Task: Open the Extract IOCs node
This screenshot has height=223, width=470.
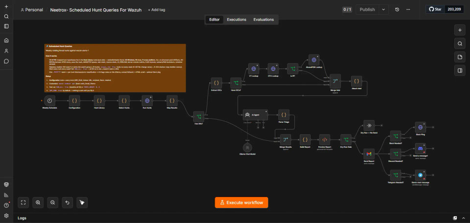Action: point(216,83)
